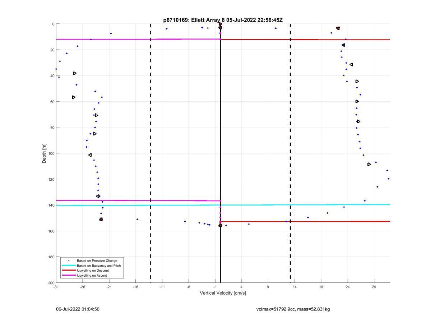The width and height of the screenshot is (431, 318).
Task: Click the 'volmax=51792.9cc, mass=52.831kg' text
Action: pyautogui.click(x=293, y=309)
